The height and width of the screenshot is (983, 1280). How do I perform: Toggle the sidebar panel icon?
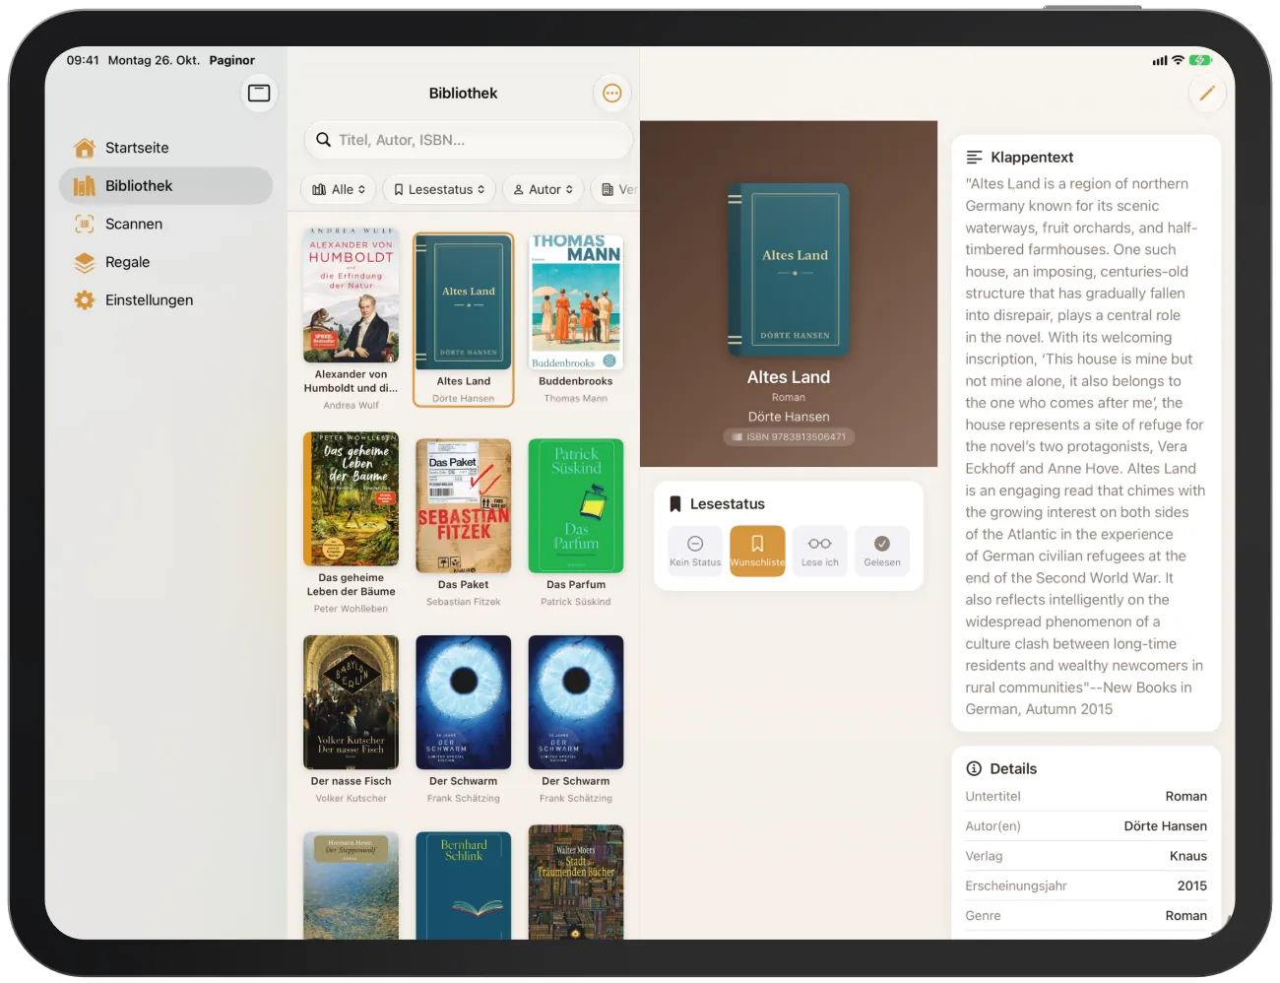click(259, 93)
